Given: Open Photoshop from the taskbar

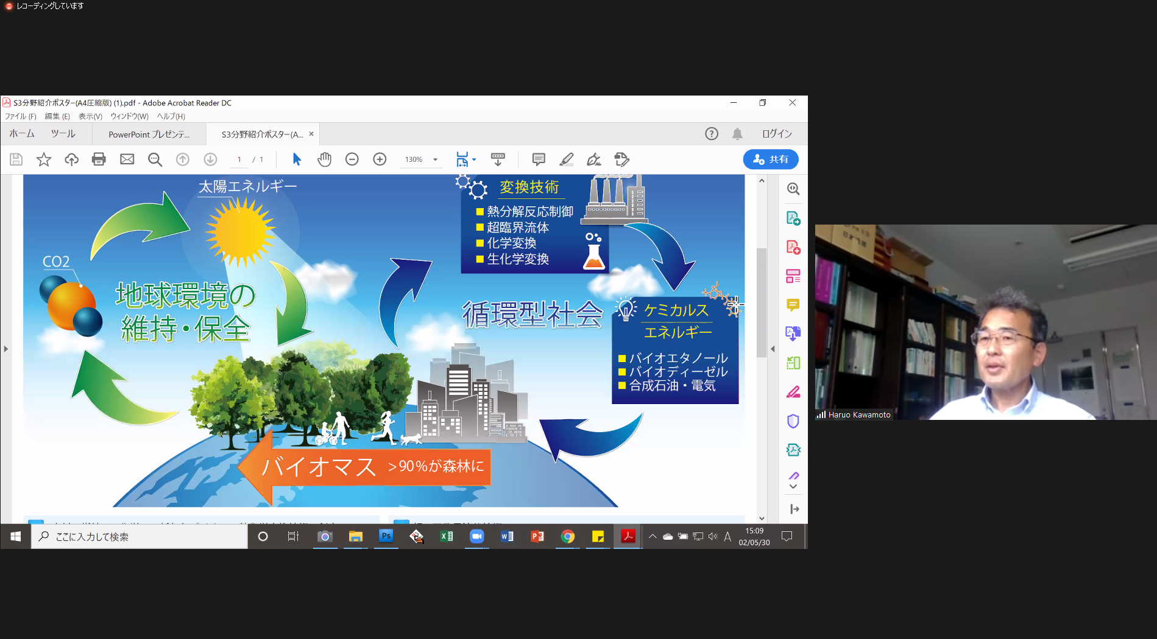Looking at the screenshot, I should click(386, 537).
